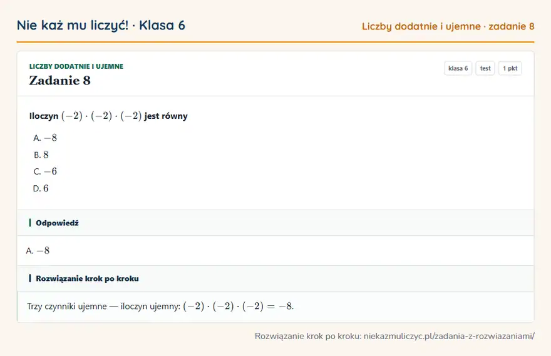Image resolution: width=551 pixels, height=356 pixels.
Task: Click the 'test' tag
Action: 485,68
